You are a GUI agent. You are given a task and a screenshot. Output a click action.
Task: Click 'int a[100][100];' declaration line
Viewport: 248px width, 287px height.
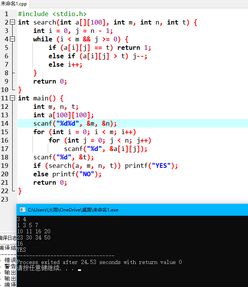tap(63, 115)
